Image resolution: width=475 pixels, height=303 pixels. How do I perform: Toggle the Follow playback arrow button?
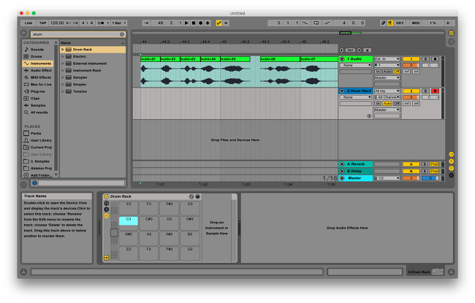point(147,23)
